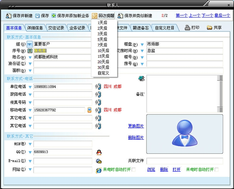Click the 移动电话 input field
The width and height of the screenshot is (234, 189).
[x=59, y=110]
